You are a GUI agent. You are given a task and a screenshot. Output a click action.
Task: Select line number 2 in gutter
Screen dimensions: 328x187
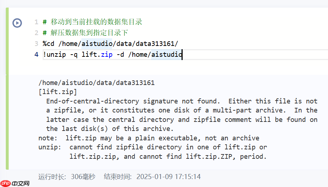click(x=37, y=33)
